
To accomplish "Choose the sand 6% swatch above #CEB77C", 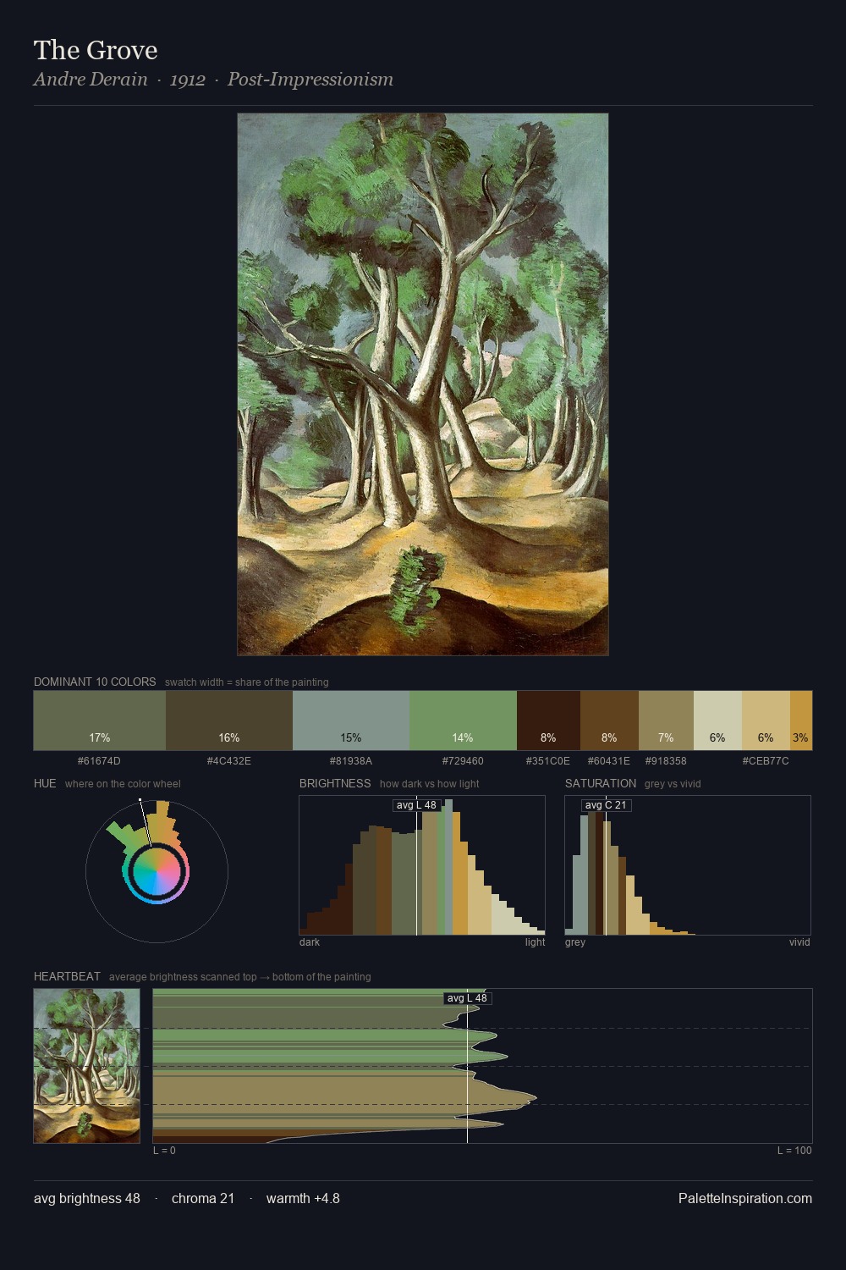I will (x=766, y=721).
